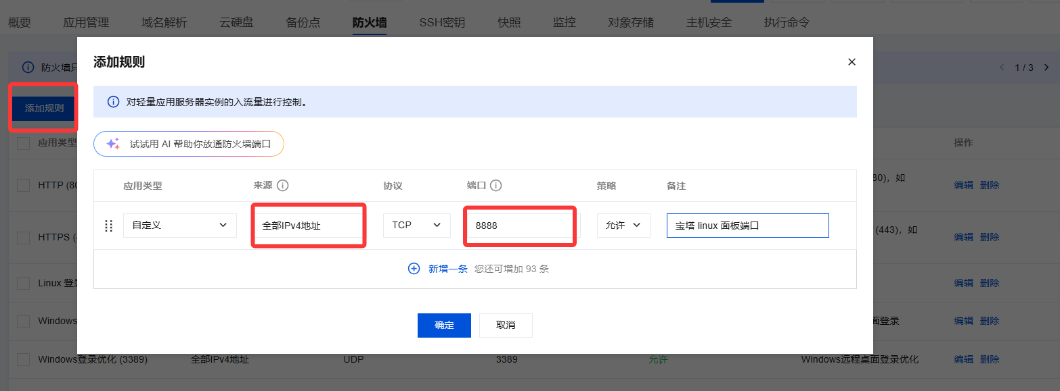Screen dimensions: 1060x391
Task: Click the port input field with 8888
Action: tap(520, 226)
